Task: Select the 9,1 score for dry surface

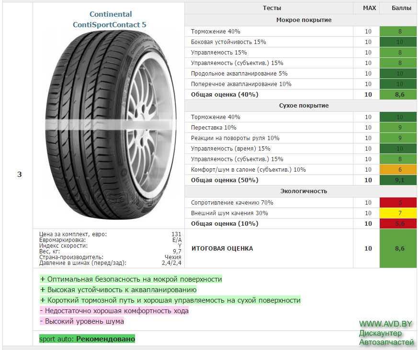Action: tap(398, 180)
